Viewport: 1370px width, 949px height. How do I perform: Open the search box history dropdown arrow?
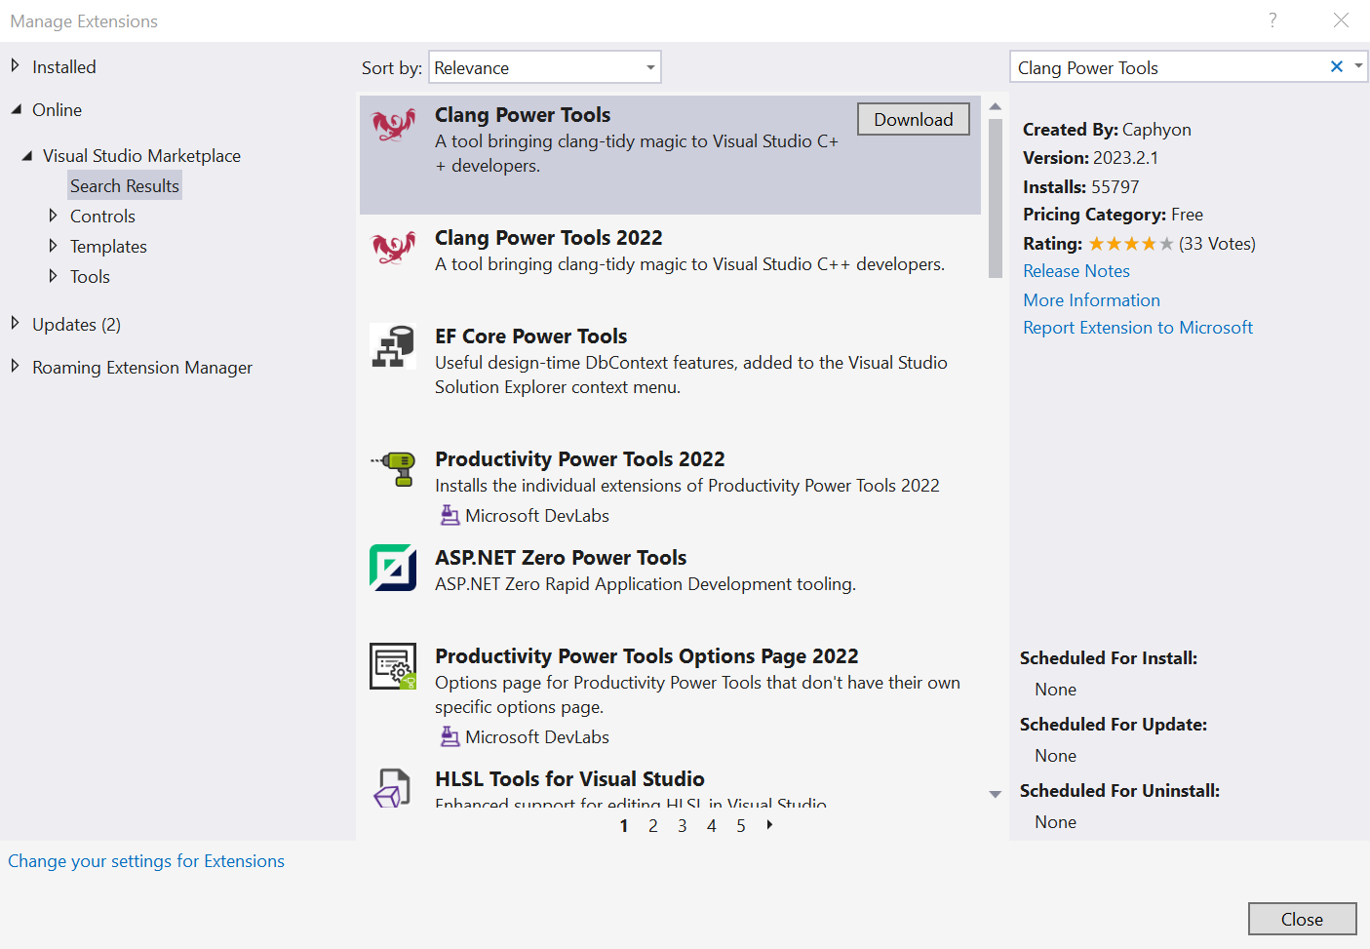(1358, 66)
